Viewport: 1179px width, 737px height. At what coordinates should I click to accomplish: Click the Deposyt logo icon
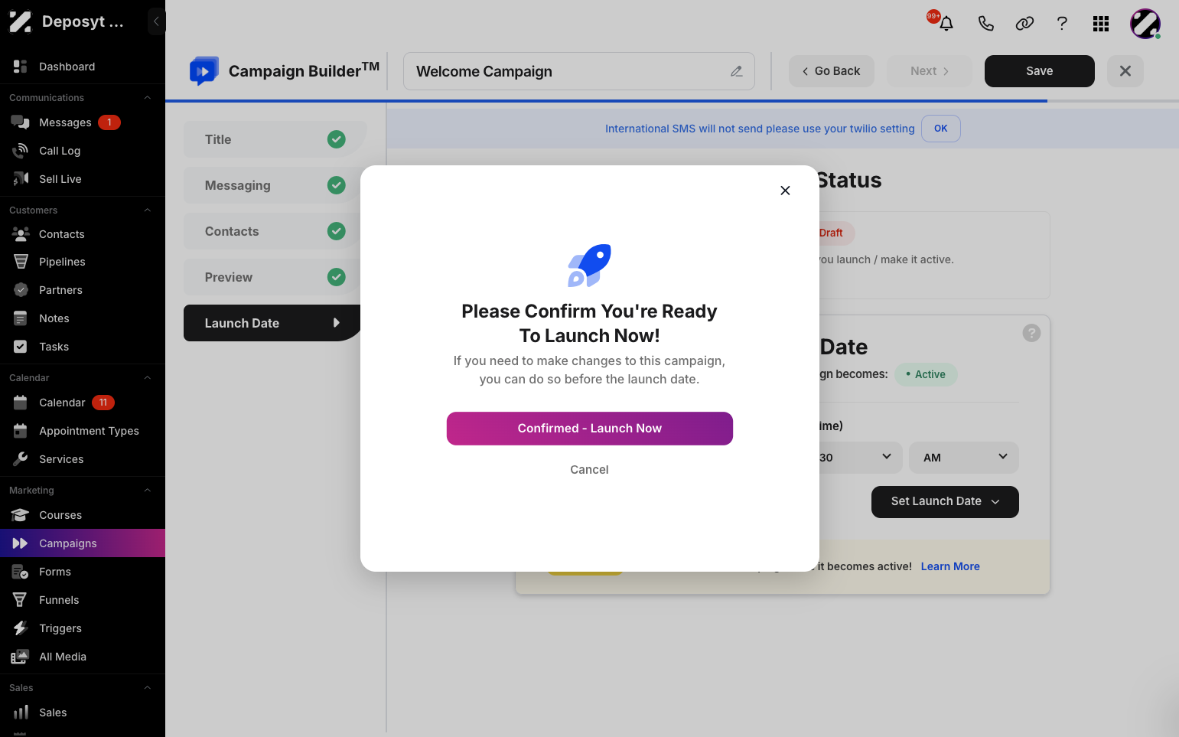pyautogui.click(x=21, y=21)
